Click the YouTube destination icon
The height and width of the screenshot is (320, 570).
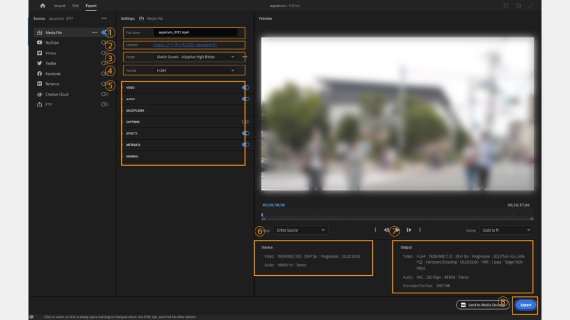tap(39, 43)
